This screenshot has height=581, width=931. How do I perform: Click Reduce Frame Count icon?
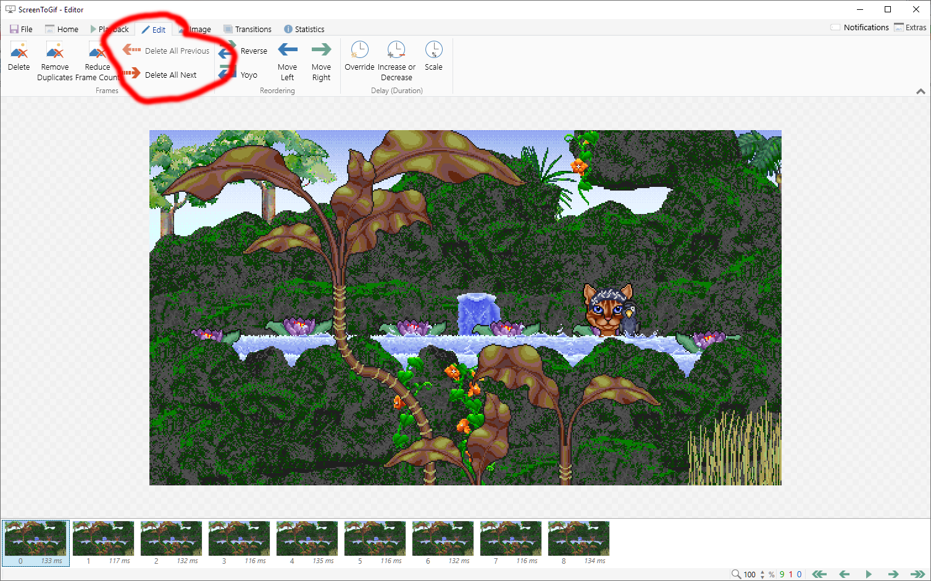tap(98, 50)
